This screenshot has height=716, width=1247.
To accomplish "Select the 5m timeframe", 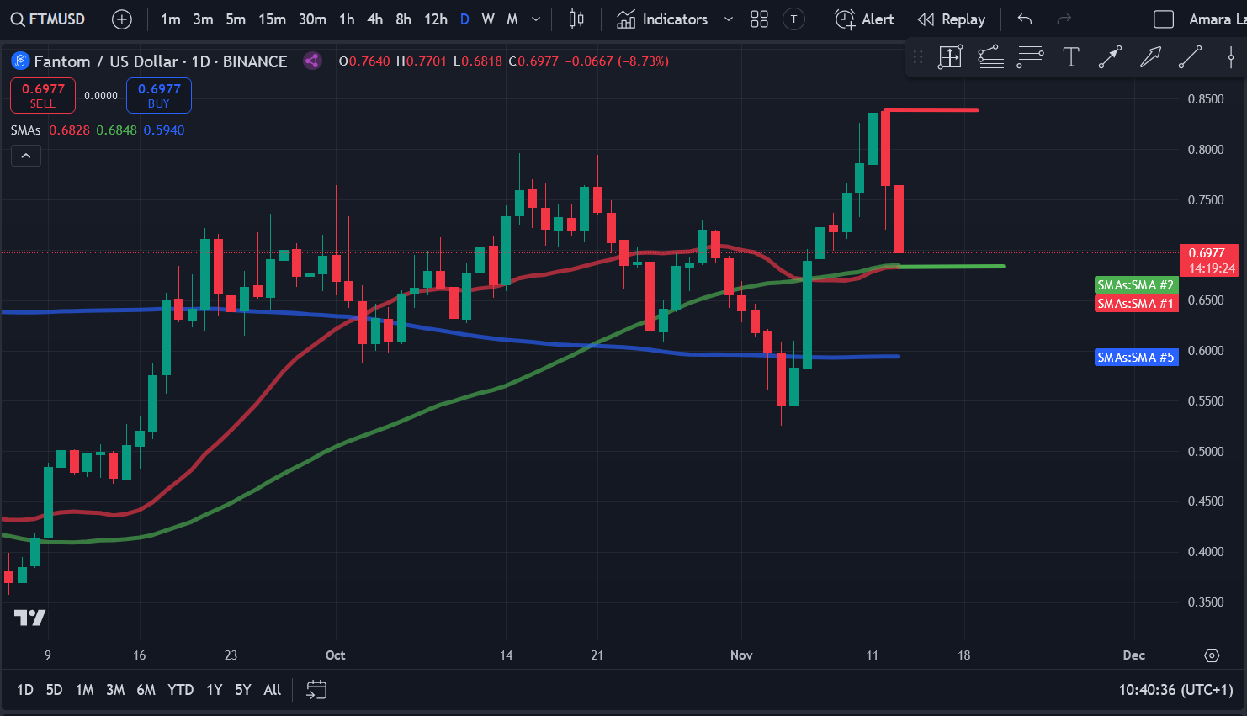I will tap(236, 19).
